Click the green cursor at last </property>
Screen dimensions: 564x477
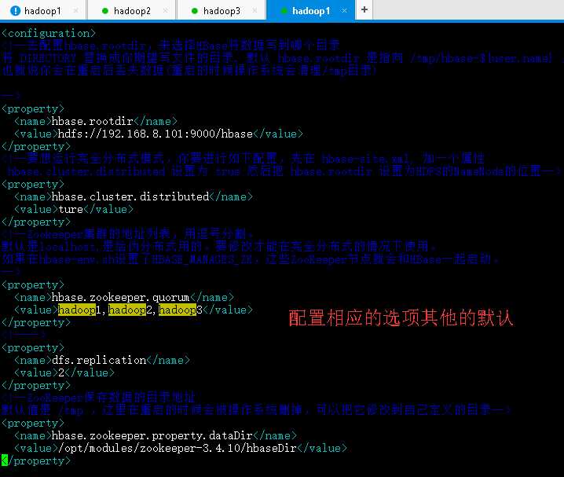[x=4, y=460]
